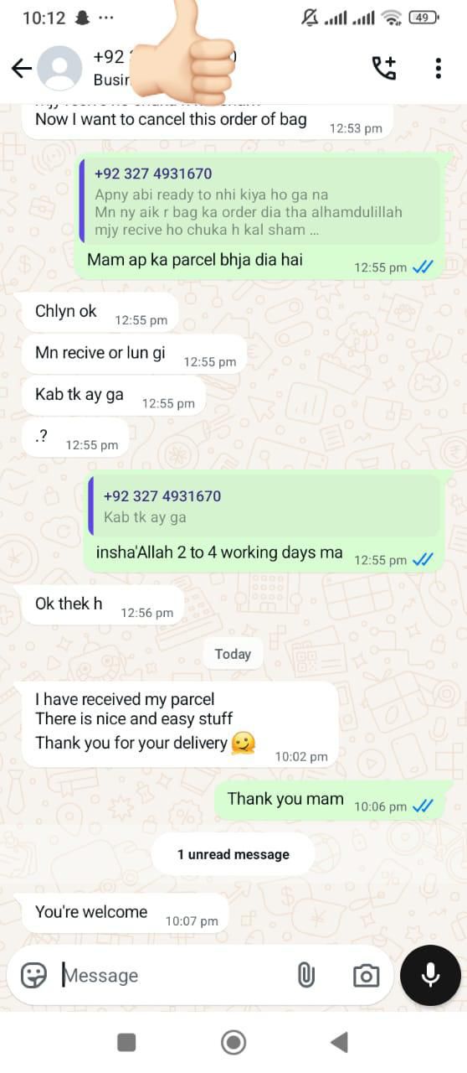Select the '1 unread message' divider
Screen dimensions: 467x1073
[x=233, y=854]
